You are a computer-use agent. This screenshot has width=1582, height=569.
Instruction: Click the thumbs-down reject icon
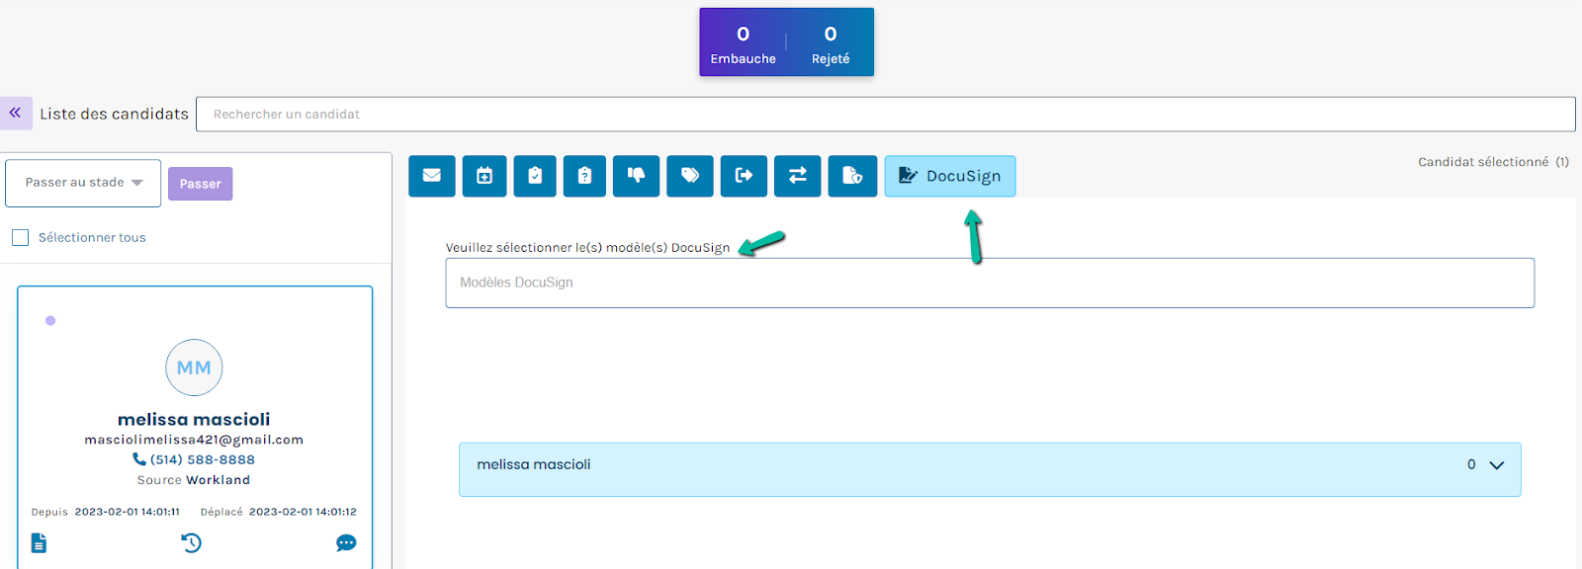pyautogui.click(x=636, y=176)
